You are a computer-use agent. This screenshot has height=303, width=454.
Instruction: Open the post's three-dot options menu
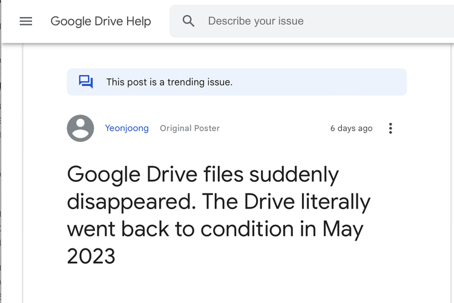(390, 128)
